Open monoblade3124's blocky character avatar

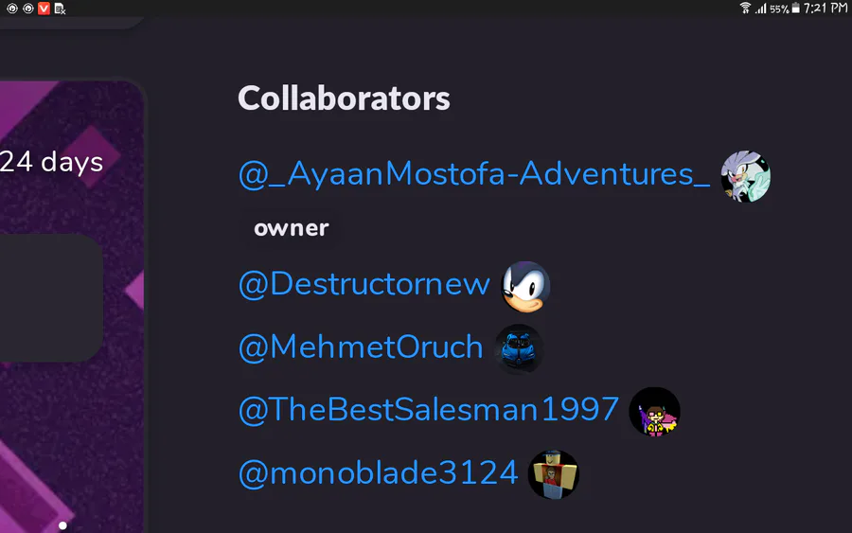tap(553, 474)
